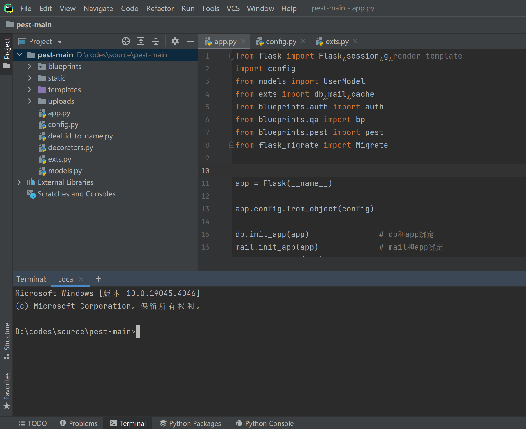
Task: Select deal_id_to_name.py in project tree
Action: click(x=80, y=136)
